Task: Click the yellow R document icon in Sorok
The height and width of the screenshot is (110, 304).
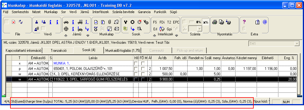Action: tap(125, 29)
